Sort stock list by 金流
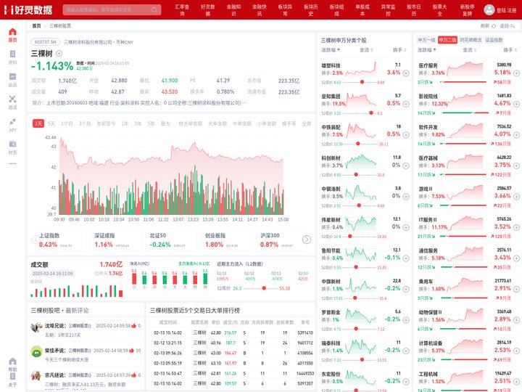 pyautogui.click(x=366, y=50)
